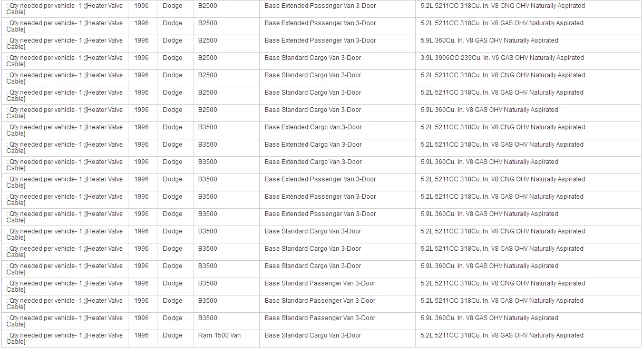Select the 5.2L GAS engine cell in Ram 1500 Van row
Image resolution: width=642 pixels, height=348 pixels.
pos(528,339)
